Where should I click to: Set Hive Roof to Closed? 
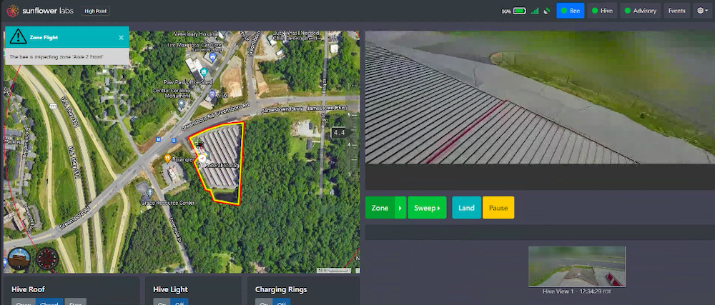point(49,303)
